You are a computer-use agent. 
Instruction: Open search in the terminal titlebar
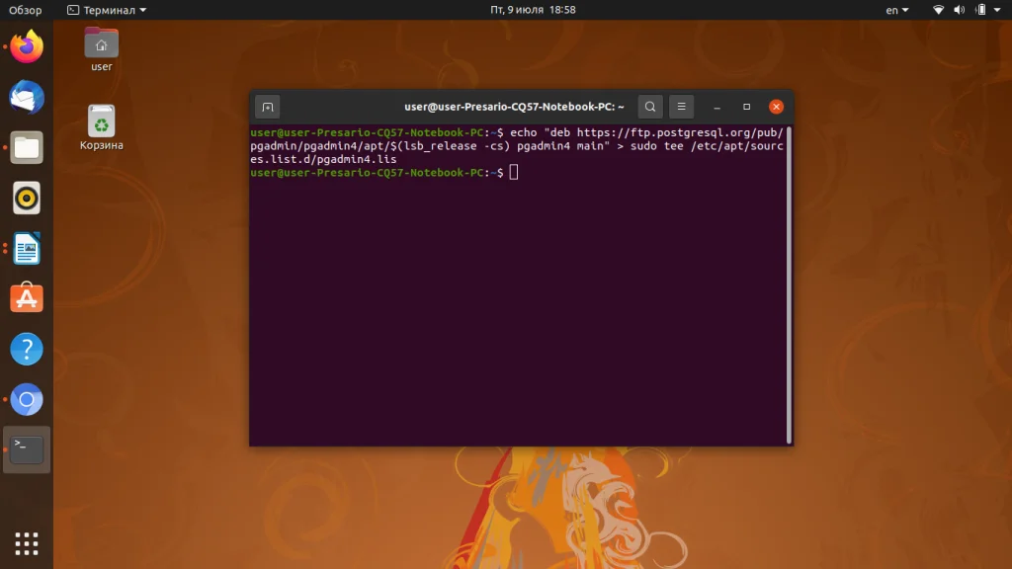point(649,106)
